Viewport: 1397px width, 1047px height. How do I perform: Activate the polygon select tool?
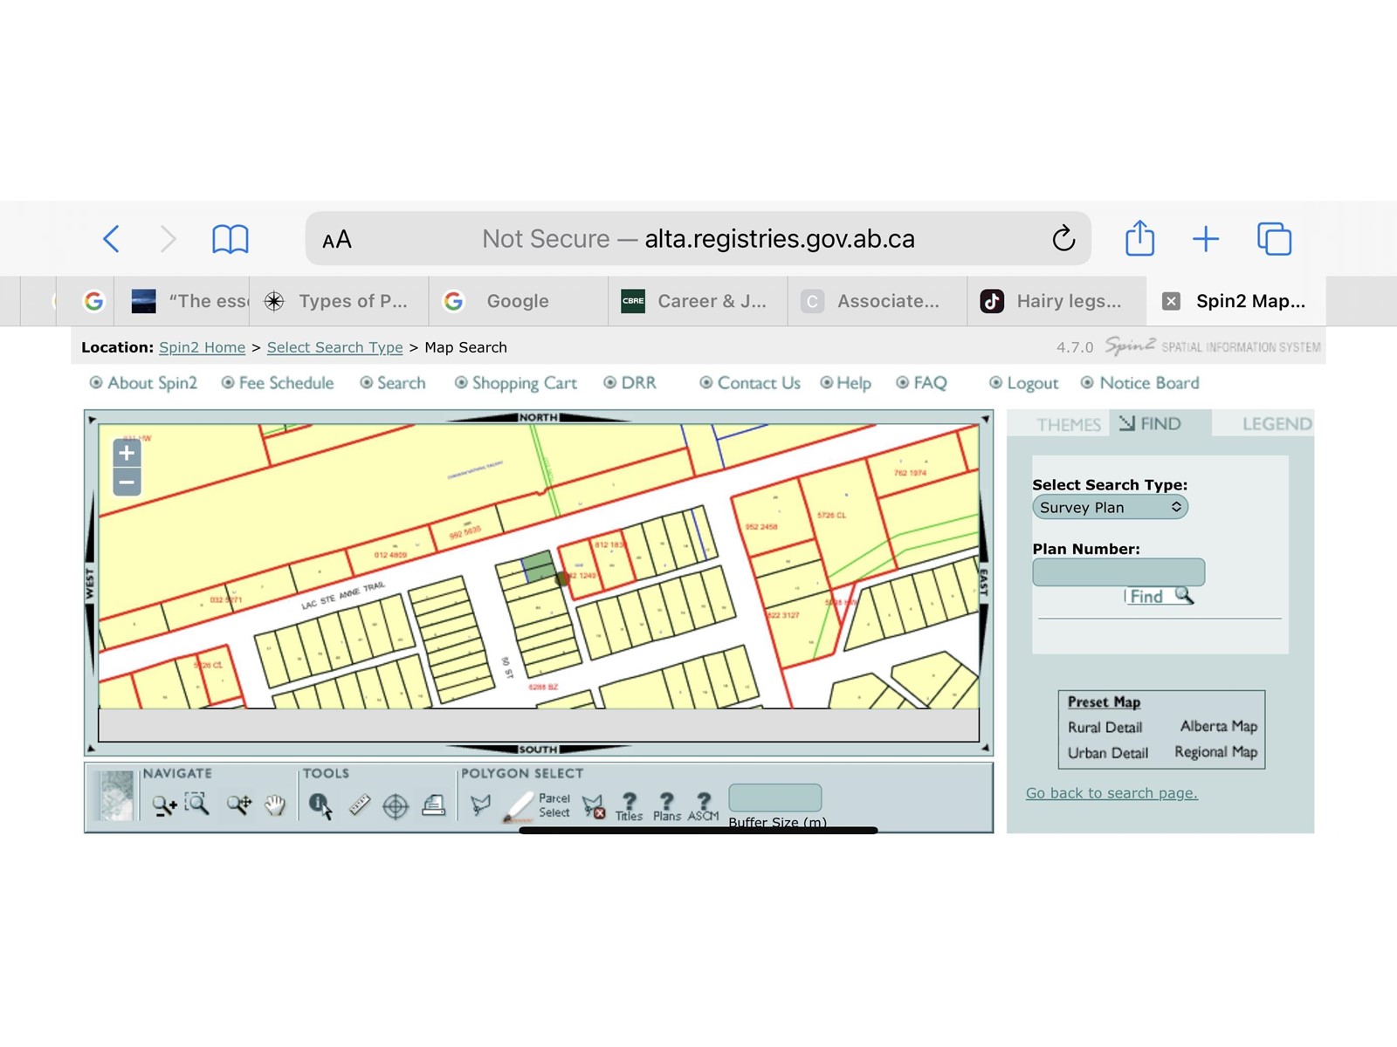480,804
